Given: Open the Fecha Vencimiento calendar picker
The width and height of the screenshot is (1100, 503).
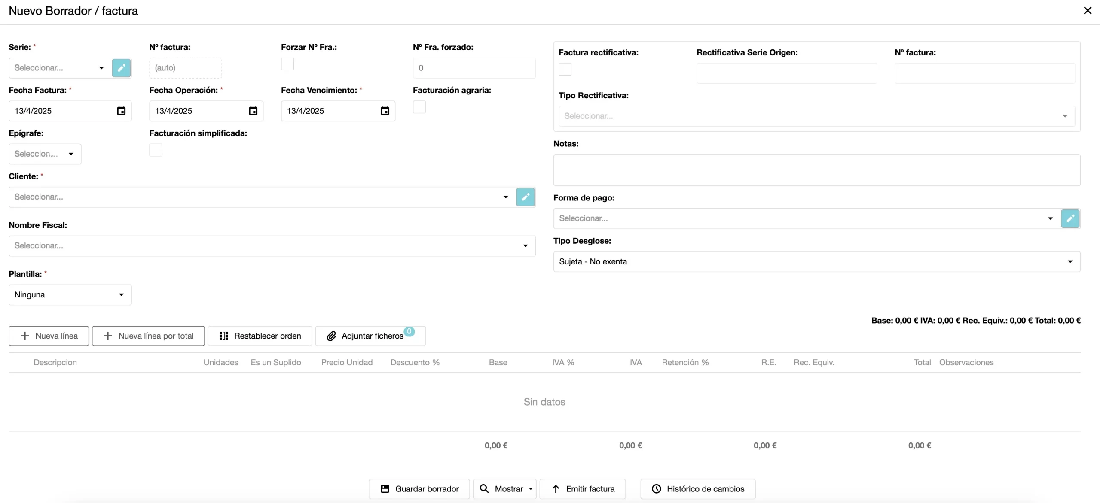Looking at the screenshot, I should [x=385, y=111].
